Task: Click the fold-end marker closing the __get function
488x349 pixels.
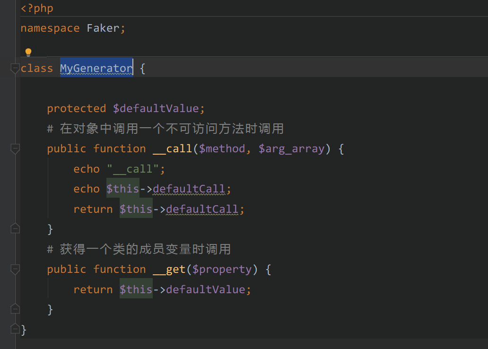Action: point(15,309)
